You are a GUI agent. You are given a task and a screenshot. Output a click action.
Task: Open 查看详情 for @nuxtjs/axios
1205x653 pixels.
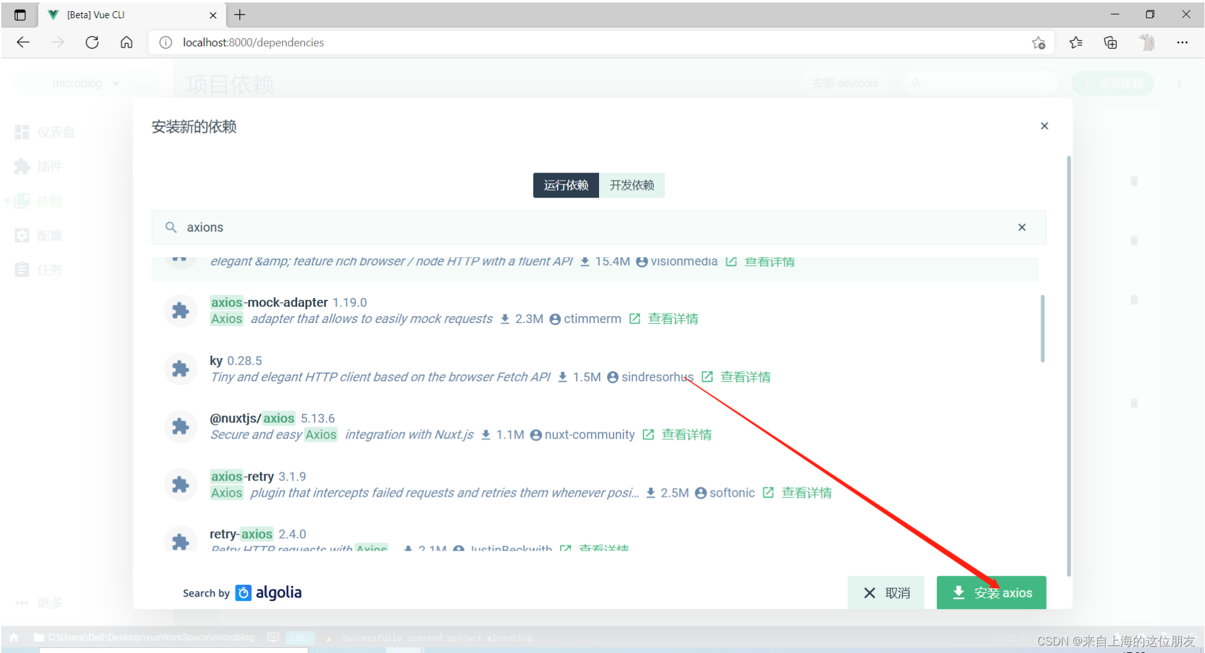[x=686, y=435]
